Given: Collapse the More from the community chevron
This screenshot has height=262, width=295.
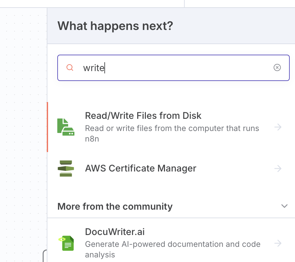Looking at the screenshot, I should click(x=284, y=206).
